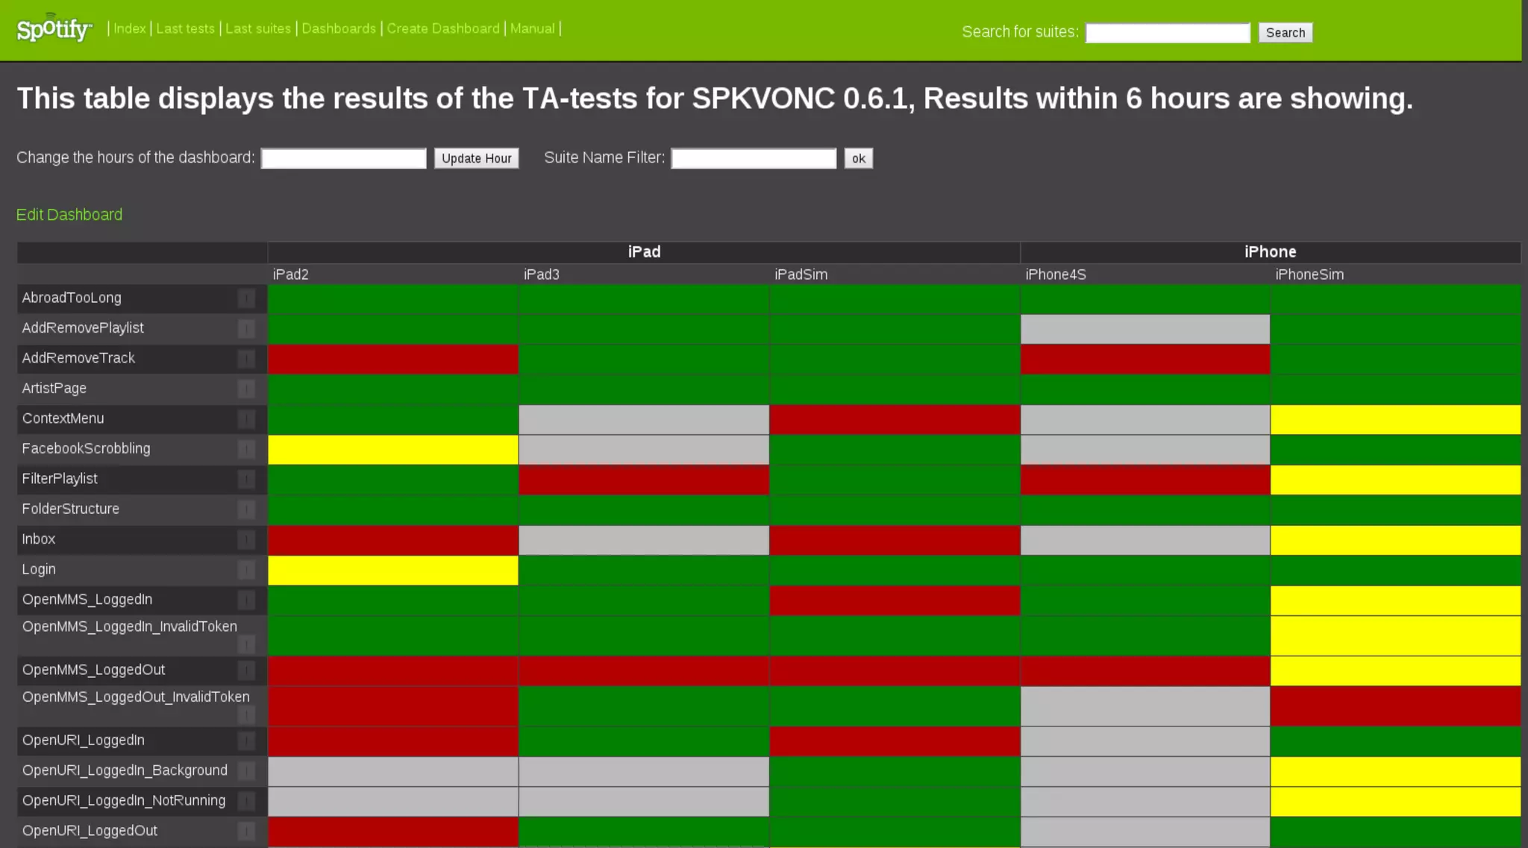Image resolution: width=1528 pixels, height=848 pixels.
Task: Open the Dashboards menu item
Action: (x=339, y=28)
